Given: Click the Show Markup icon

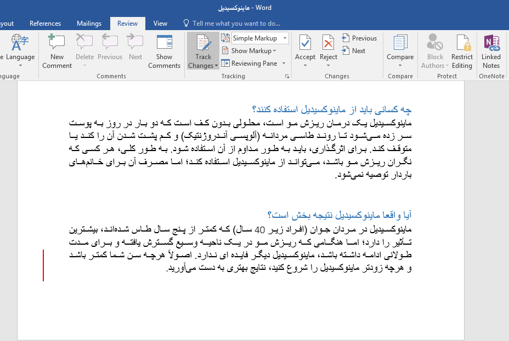Looking at the screenshot, I should point(225,50).
